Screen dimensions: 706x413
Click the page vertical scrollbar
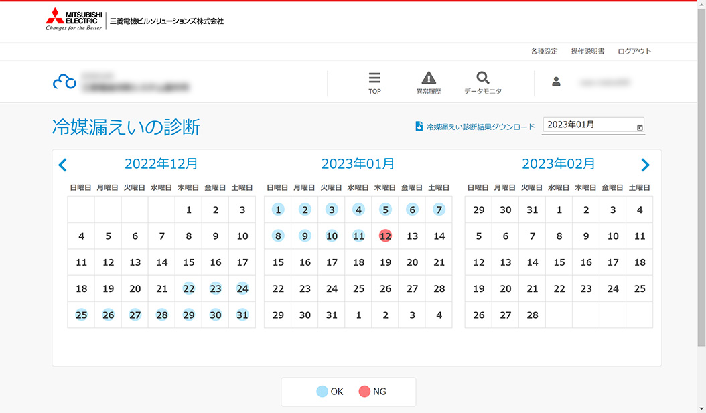pos(701,201)
